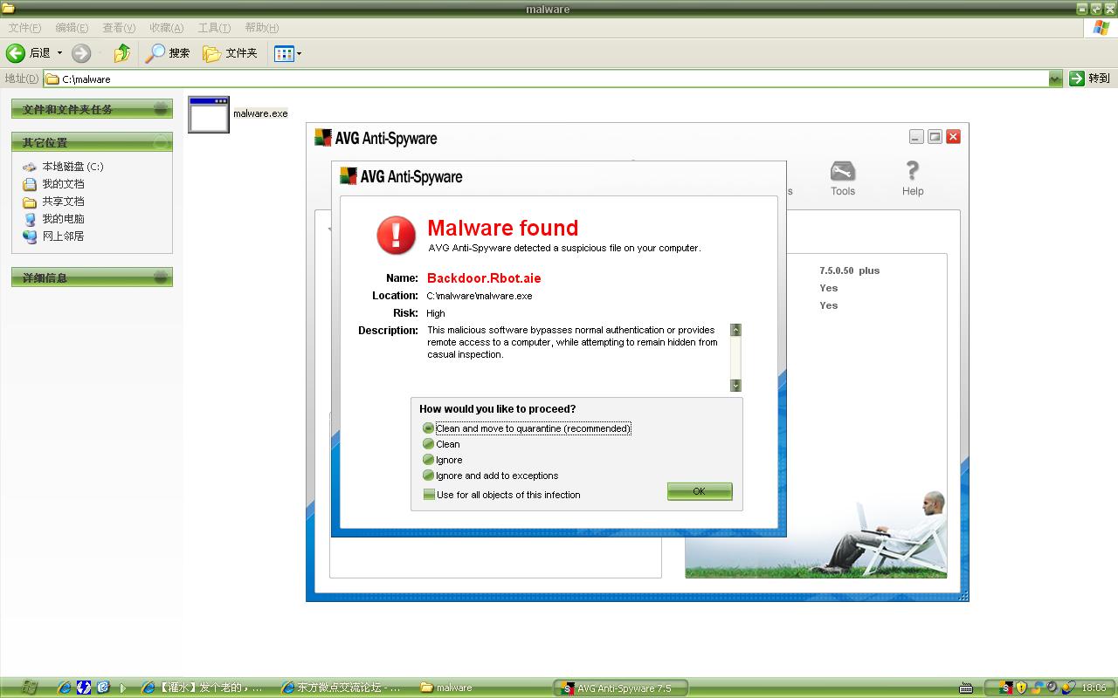Open Shared Documents (共享文档) link
The width and height of the screenshot is (1118, 698).
click(53, 202)
